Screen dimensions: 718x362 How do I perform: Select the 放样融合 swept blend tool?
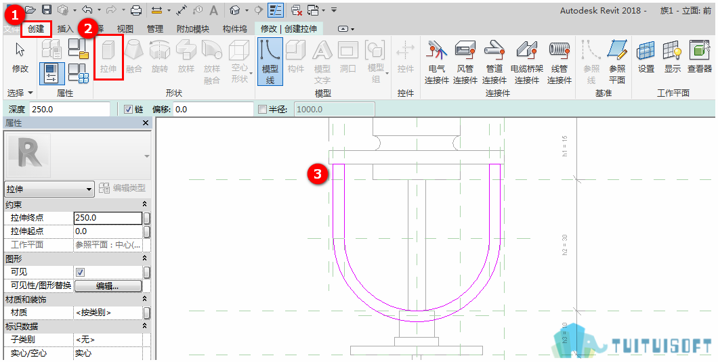[x=212, y=62]
